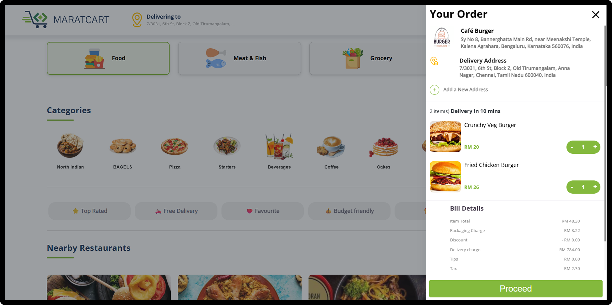Viewport: 612px width, 305px height.
Task: Click the Proceed button
Action: click(516, 289)
